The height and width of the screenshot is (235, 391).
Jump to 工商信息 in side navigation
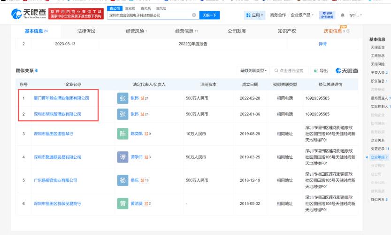click(x=377, y=56)
